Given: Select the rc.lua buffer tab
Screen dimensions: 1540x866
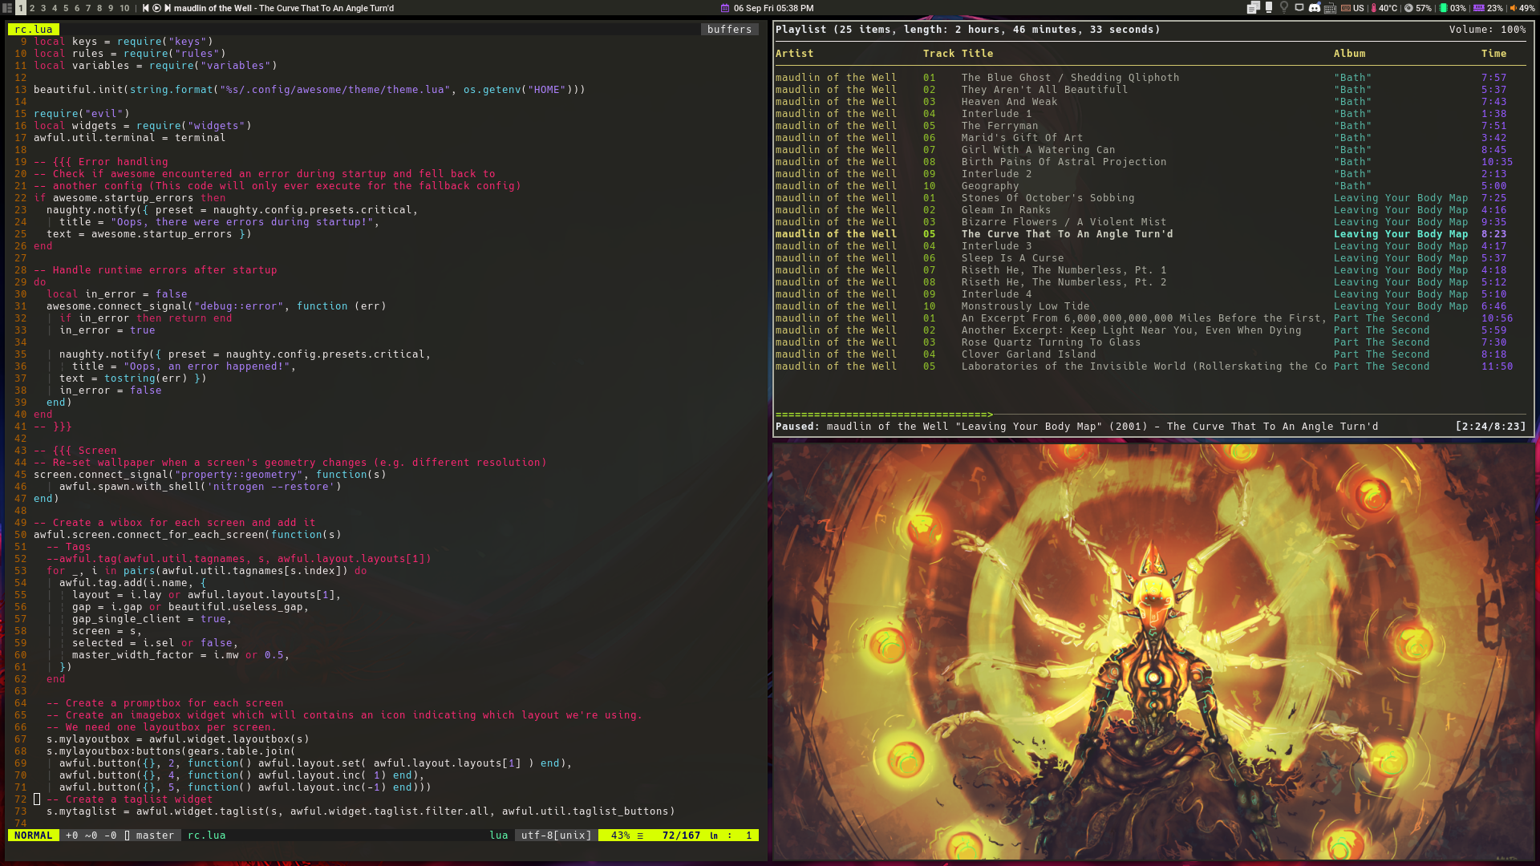Looking at the screenshot, I should [34, 30].
